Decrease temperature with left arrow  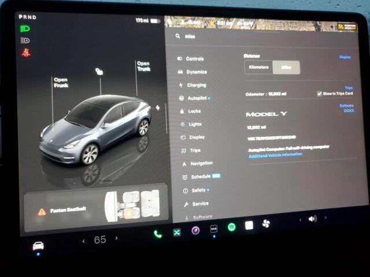[x=83, y=241]
